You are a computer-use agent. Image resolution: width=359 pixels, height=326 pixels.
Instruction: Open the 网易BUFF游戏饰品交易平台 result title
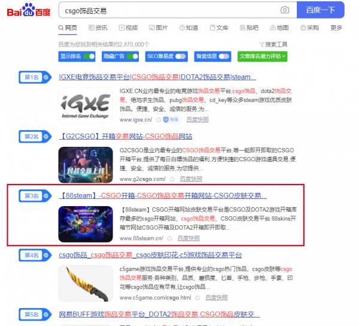click(x=159, y=314)
